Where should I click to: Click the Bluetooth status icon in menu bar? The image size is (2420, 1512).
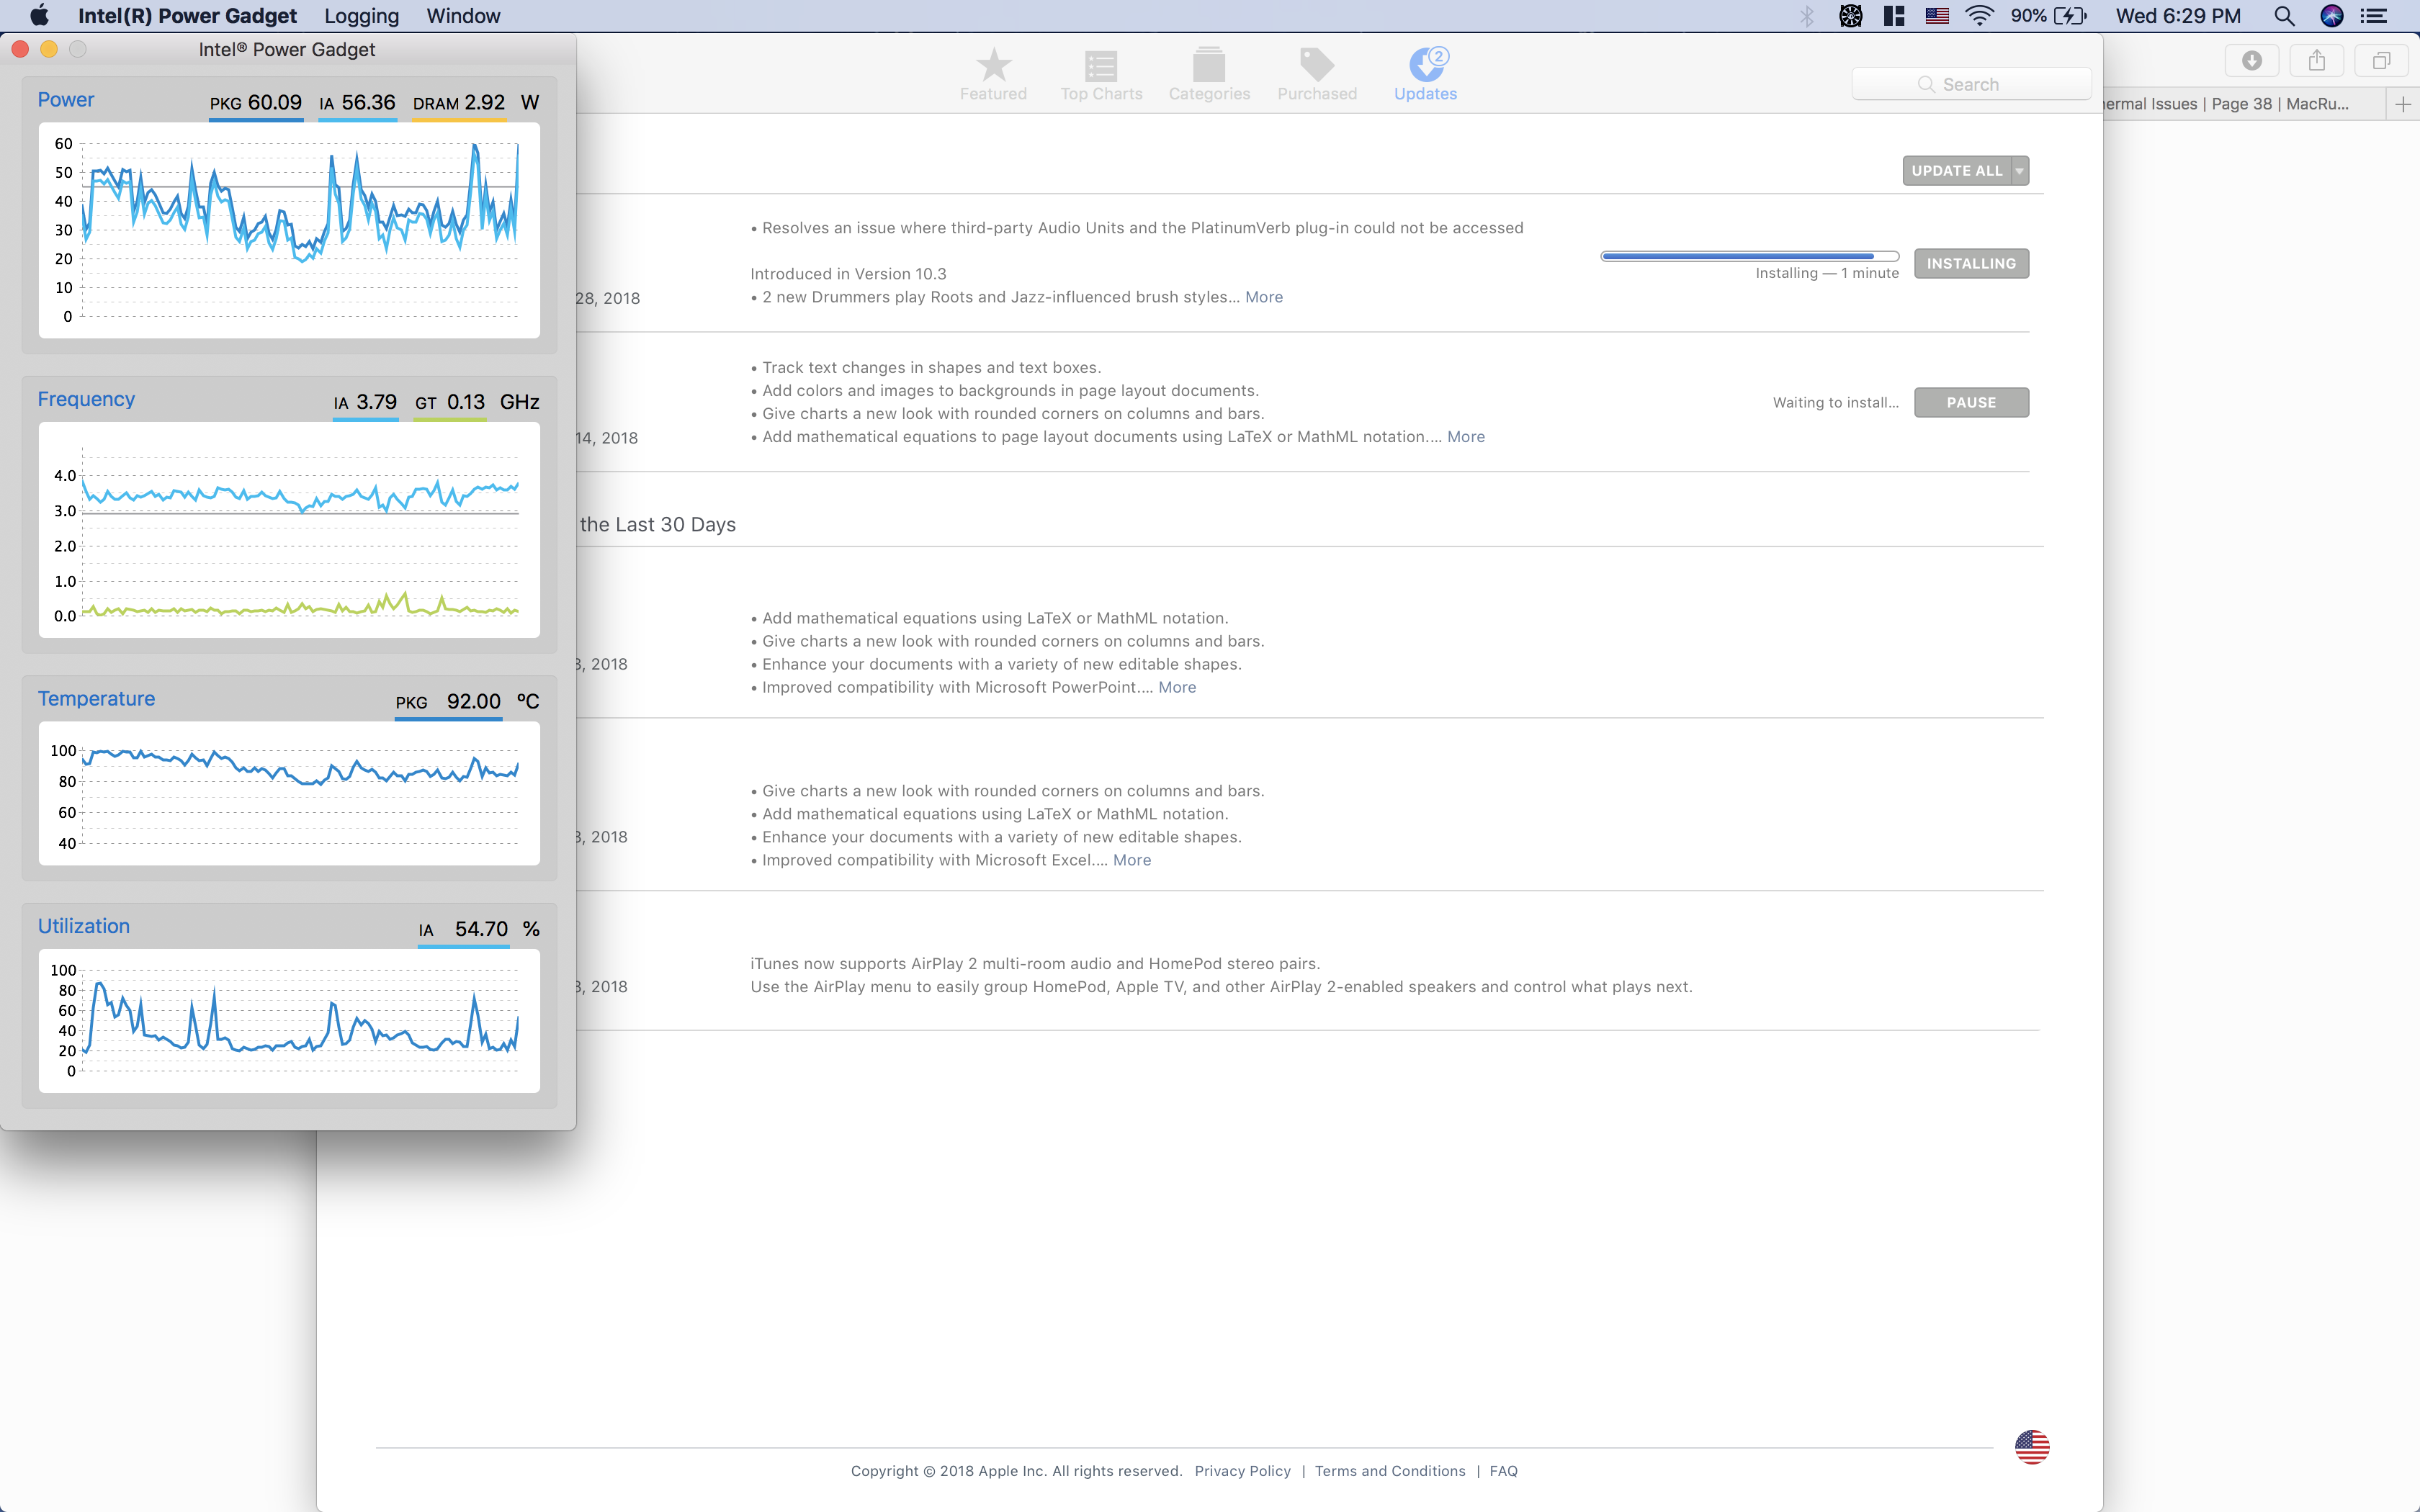(x=1807, y=16)
